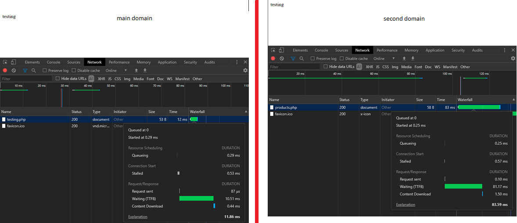Viewport: 517px width, 223px height.
Task: Switch to the Performance tab in main domain DevTools
Action: pos(119,62)
